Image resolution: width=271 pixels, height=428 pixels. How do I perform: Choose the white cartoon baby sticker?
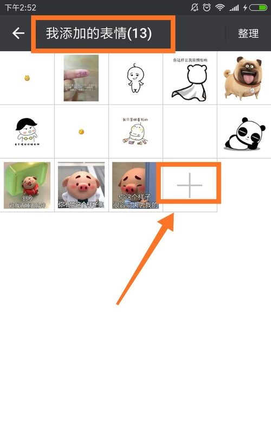(135, 78)
